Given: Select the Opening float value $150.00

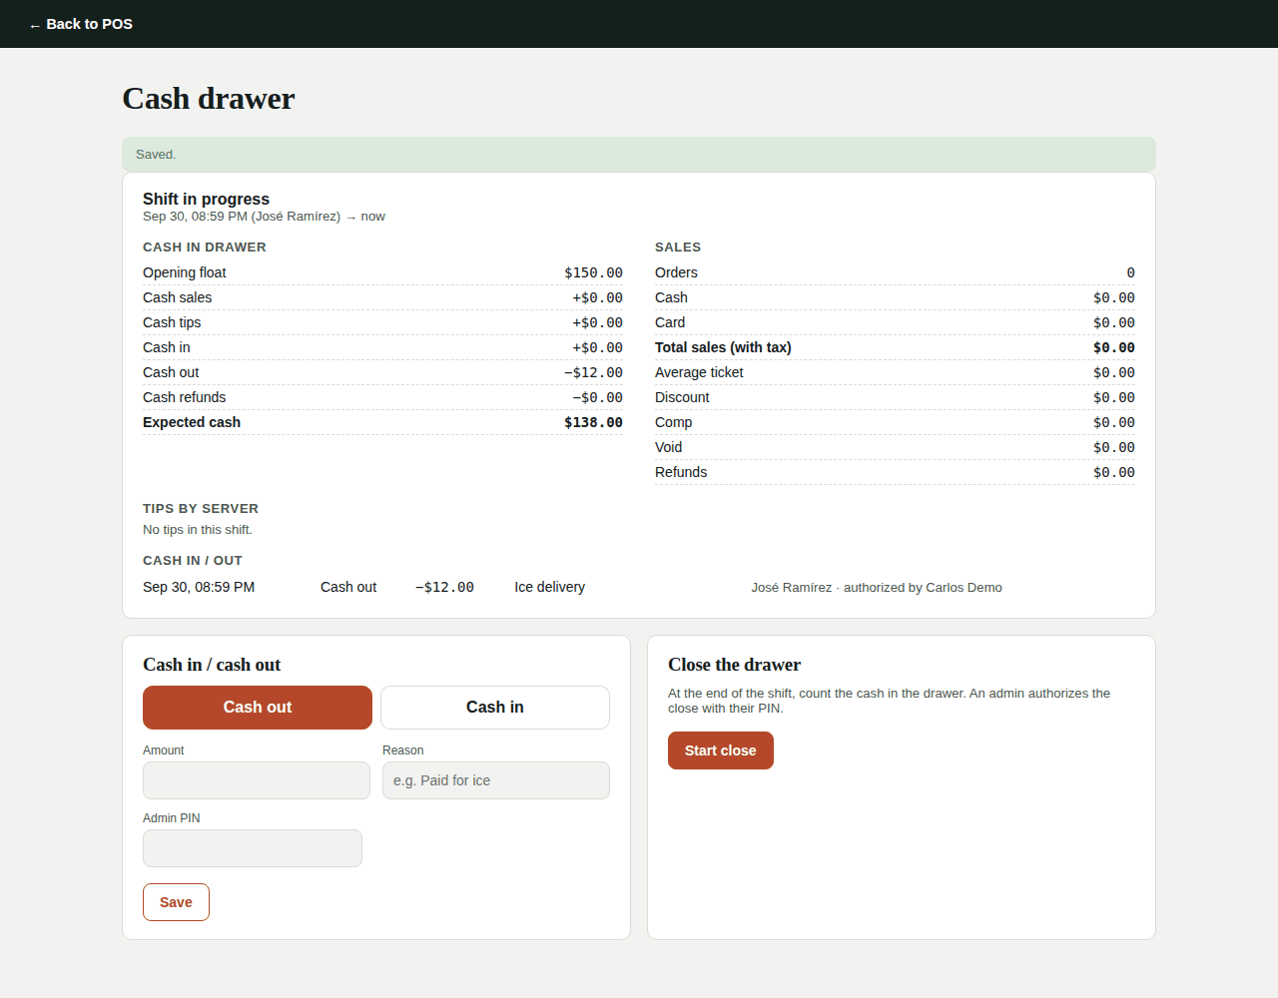Looking at the screenshot, I should [x=593, y=272].
